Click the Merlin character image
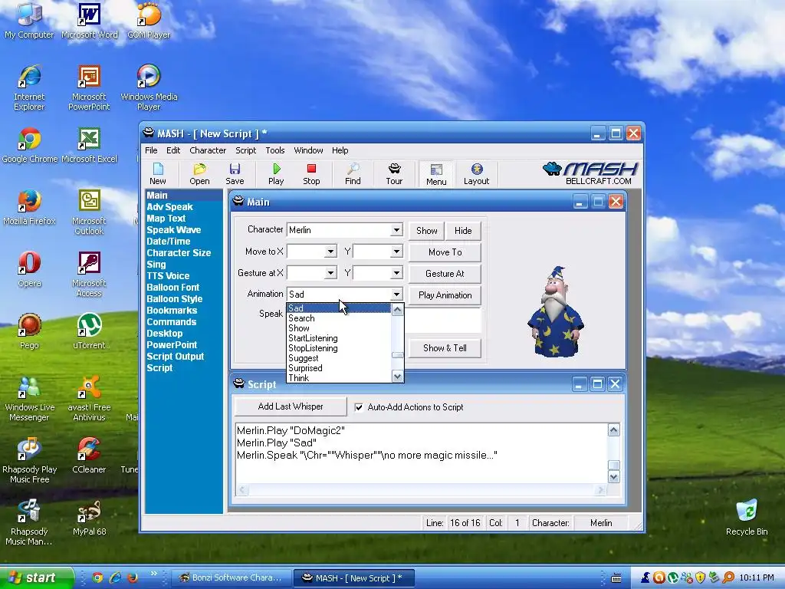The height and width of the screenshot is (589, 785). 556,311
